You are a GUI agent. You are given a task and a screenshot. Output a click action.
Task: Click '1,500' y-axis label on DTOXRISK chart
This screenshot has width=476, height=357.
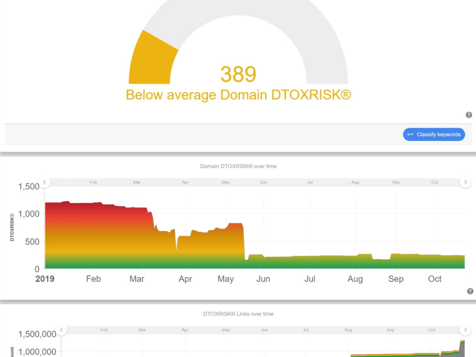(29, 187)
